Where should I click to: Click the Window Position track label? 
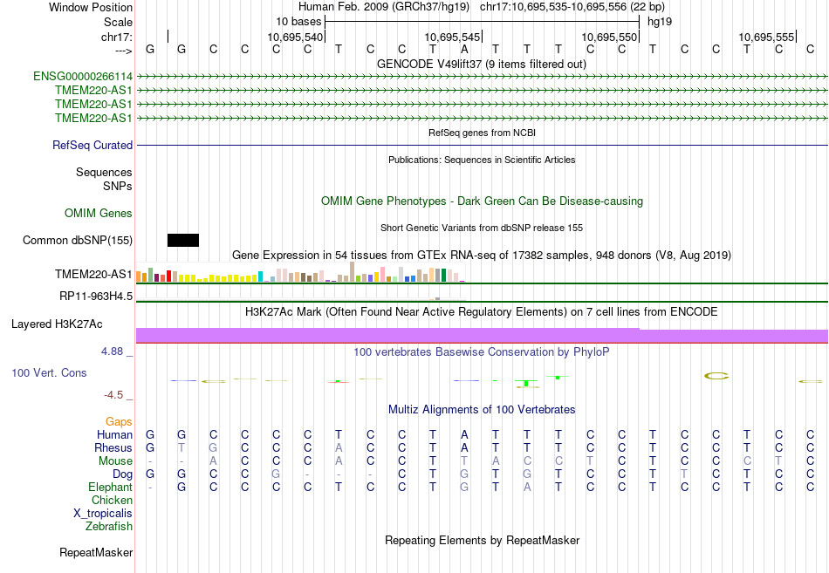point(91,7)
